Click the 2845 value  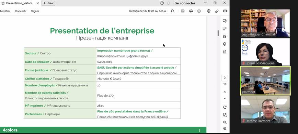pos(101,106)
